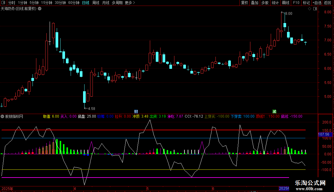The width and height of the screenshot is (334, 192).
Task: Click the 股朋指标网 indicator name
Action: click(x=14, y=116)
